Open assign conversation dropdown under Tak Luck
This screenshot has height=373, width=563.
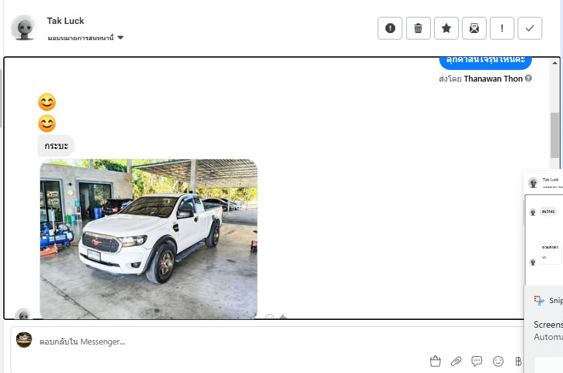(86, 38)
